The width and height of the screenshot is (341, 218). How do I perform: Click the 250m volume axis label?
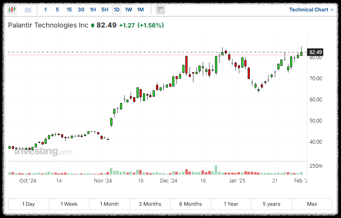pyautogui.click(x=316, y=166)
